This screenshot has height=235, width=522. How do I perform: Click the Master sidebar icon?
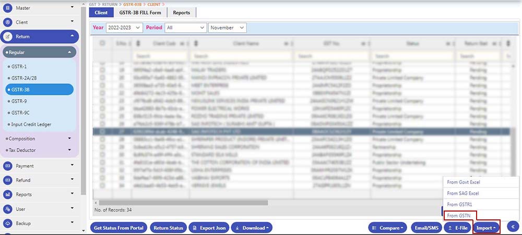pyautogui.click(x=7, y=8)
